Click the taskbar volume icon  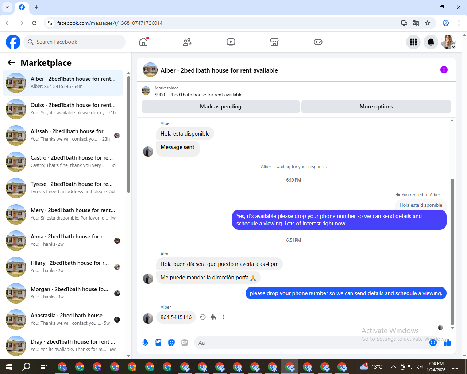(x=419, y=367)
